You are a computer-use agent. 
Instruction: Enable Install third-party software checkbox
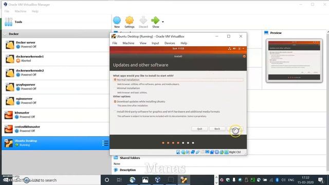click(115, 112)
